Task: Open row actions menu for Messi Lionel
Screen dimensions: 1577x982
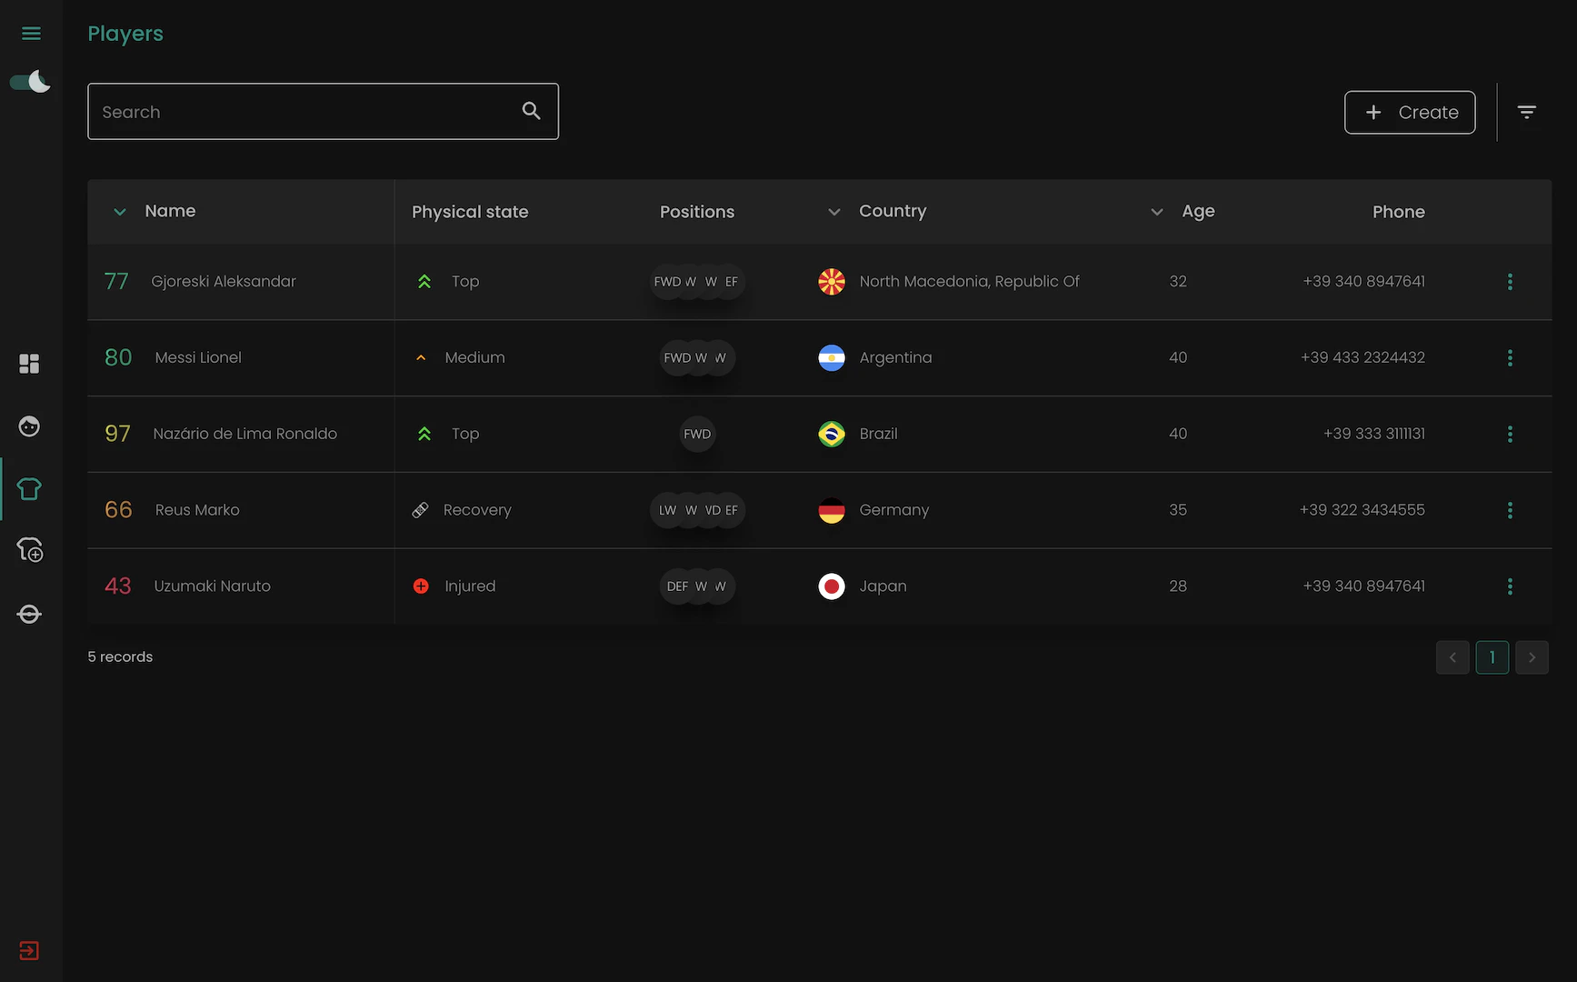Action: tap(1510, 358)
